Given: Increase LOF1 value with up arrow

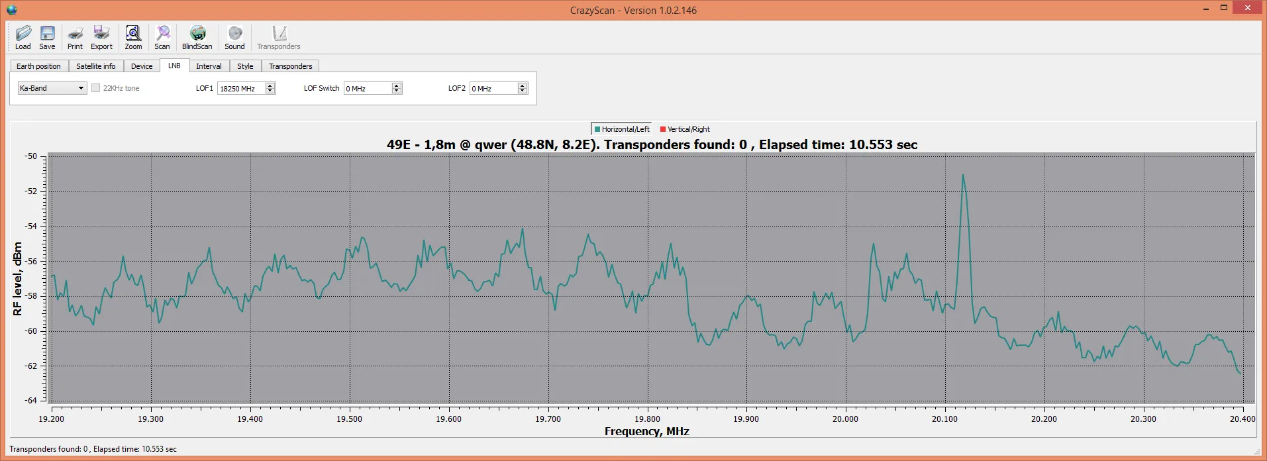Looking at the screenshot, I should (270, 85).
